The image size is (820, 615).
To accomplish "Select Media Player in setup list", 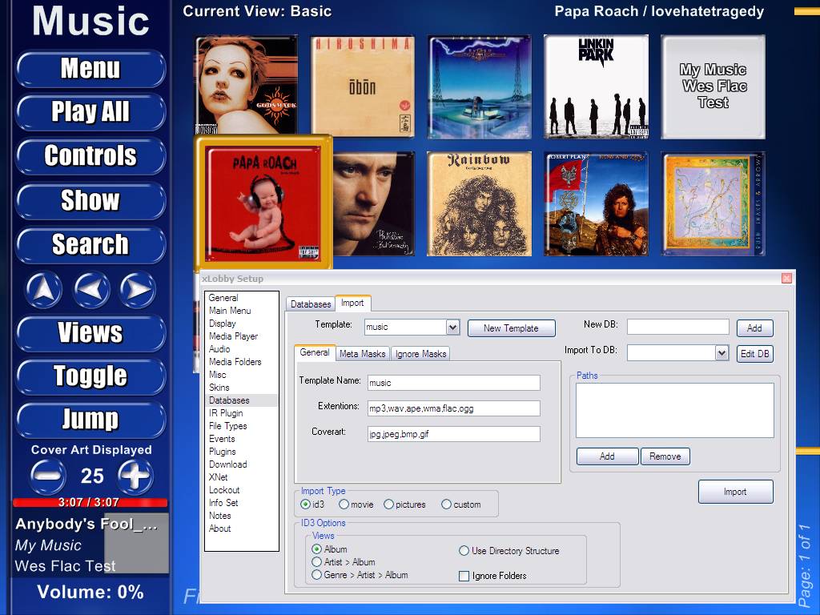I will tap(241, 336).
